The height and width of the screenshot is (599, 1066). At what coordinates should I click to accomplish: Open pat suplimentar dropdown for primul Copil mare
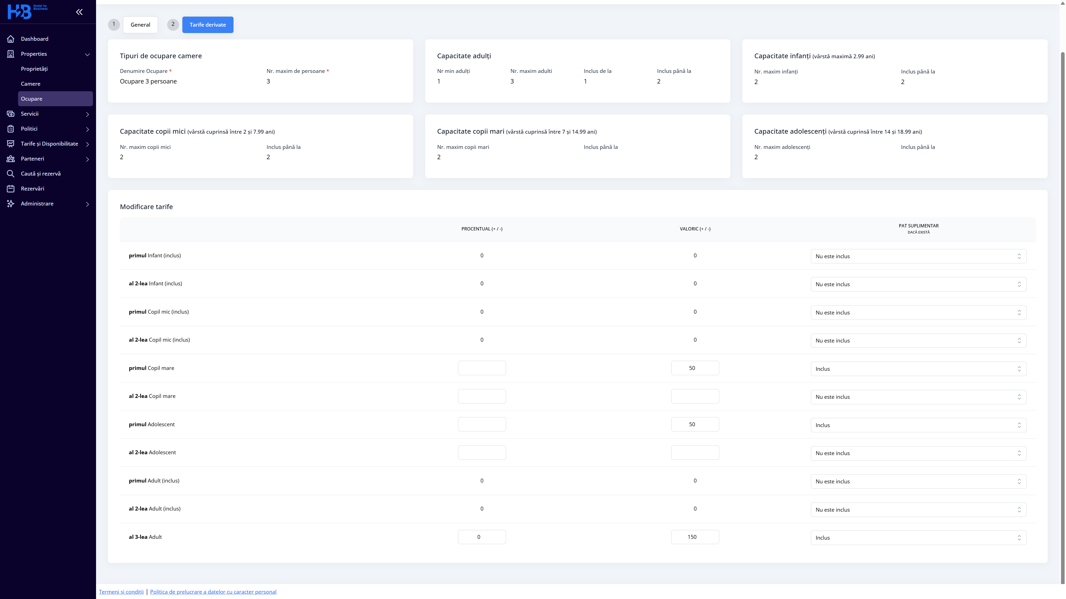click(x=918, y=369)
